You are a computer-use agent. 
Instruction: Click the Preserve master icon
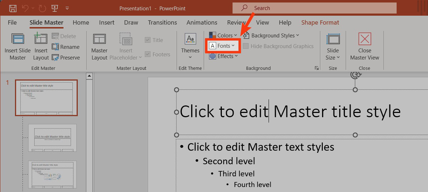55,58
